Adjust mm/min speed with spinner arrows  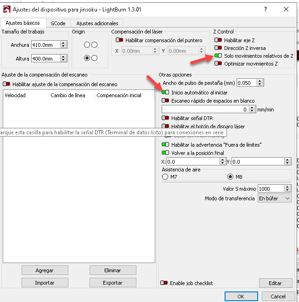click(252, 110)
